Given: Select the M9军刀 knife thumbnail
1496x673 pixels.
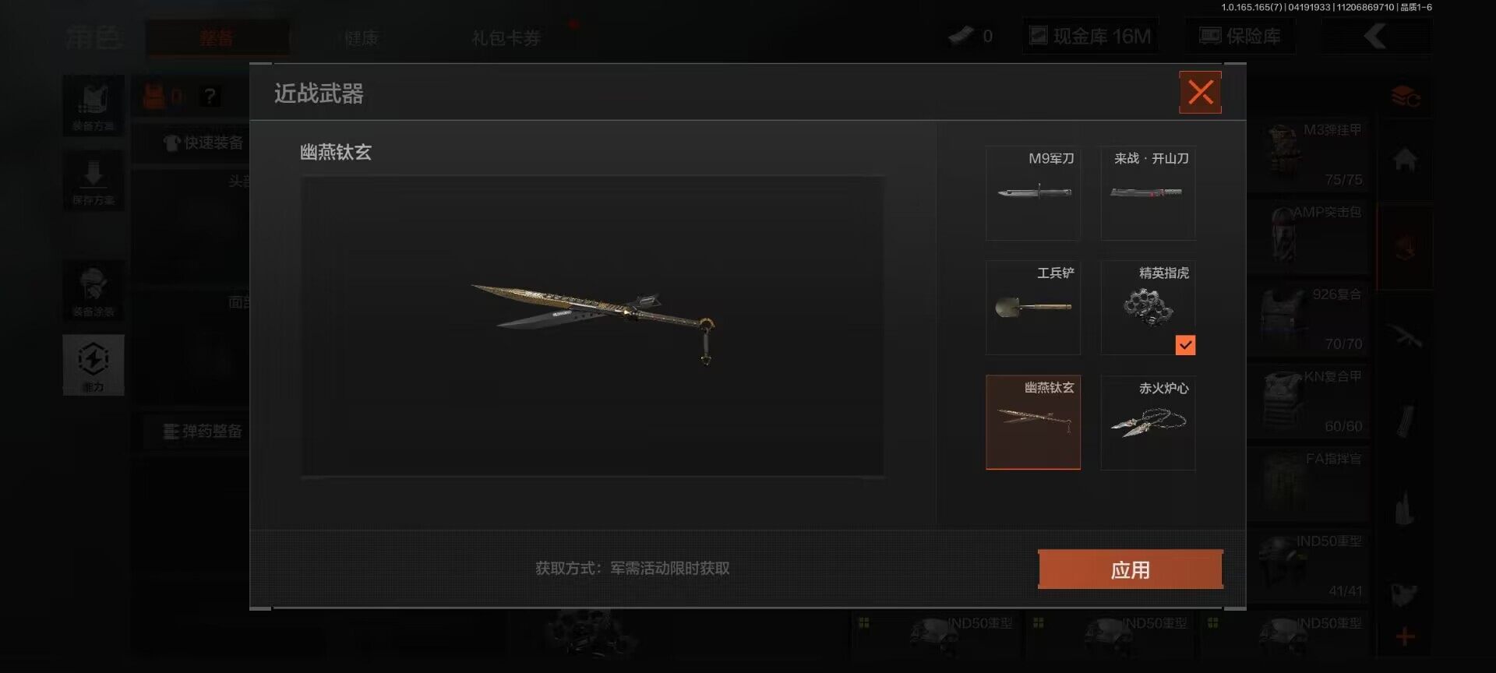Looking at the screenshot, I should [1033, 193].
